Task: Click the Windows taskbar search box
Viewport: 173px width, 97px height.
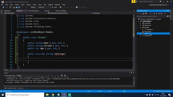Action: click(25, 95)
